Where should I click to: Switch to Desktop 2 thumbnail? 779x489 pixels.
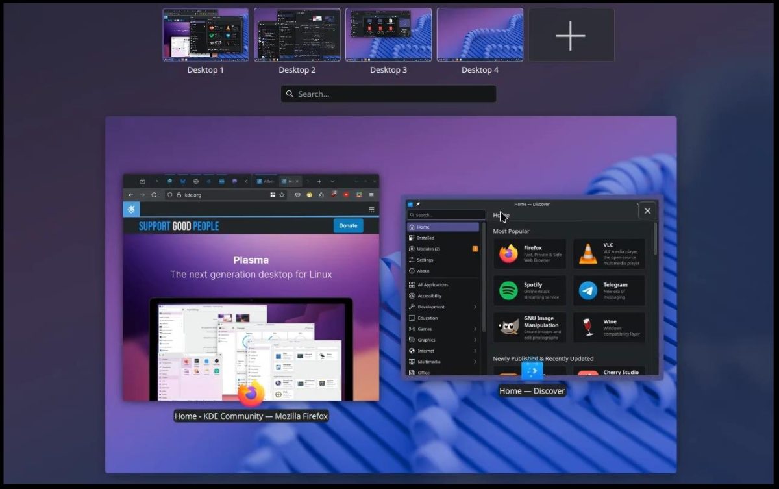pyautogui.click(x=297, y=34)
